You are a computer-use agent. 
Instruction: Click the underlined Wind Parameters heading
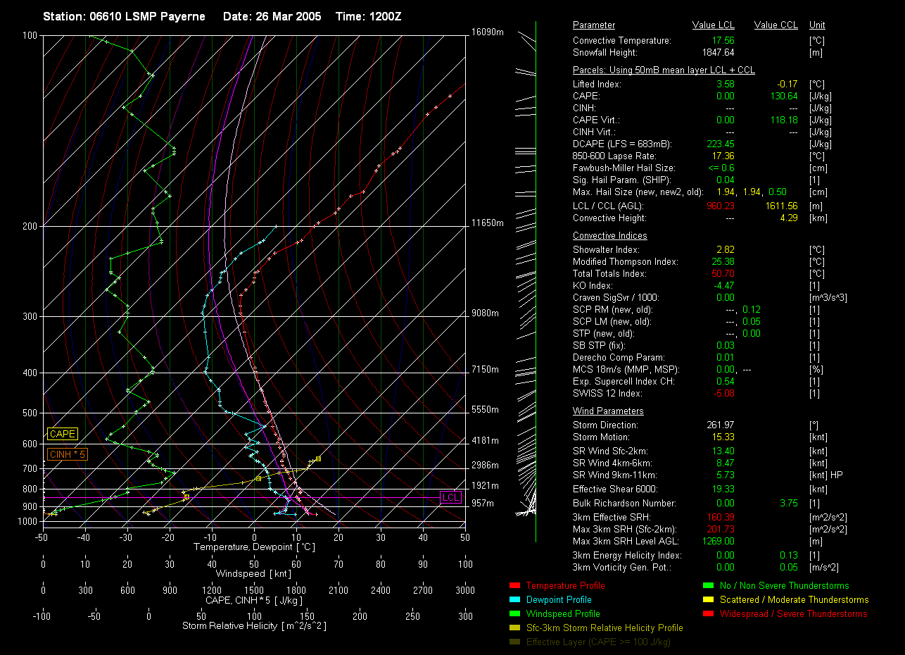(x=608, y=411)
